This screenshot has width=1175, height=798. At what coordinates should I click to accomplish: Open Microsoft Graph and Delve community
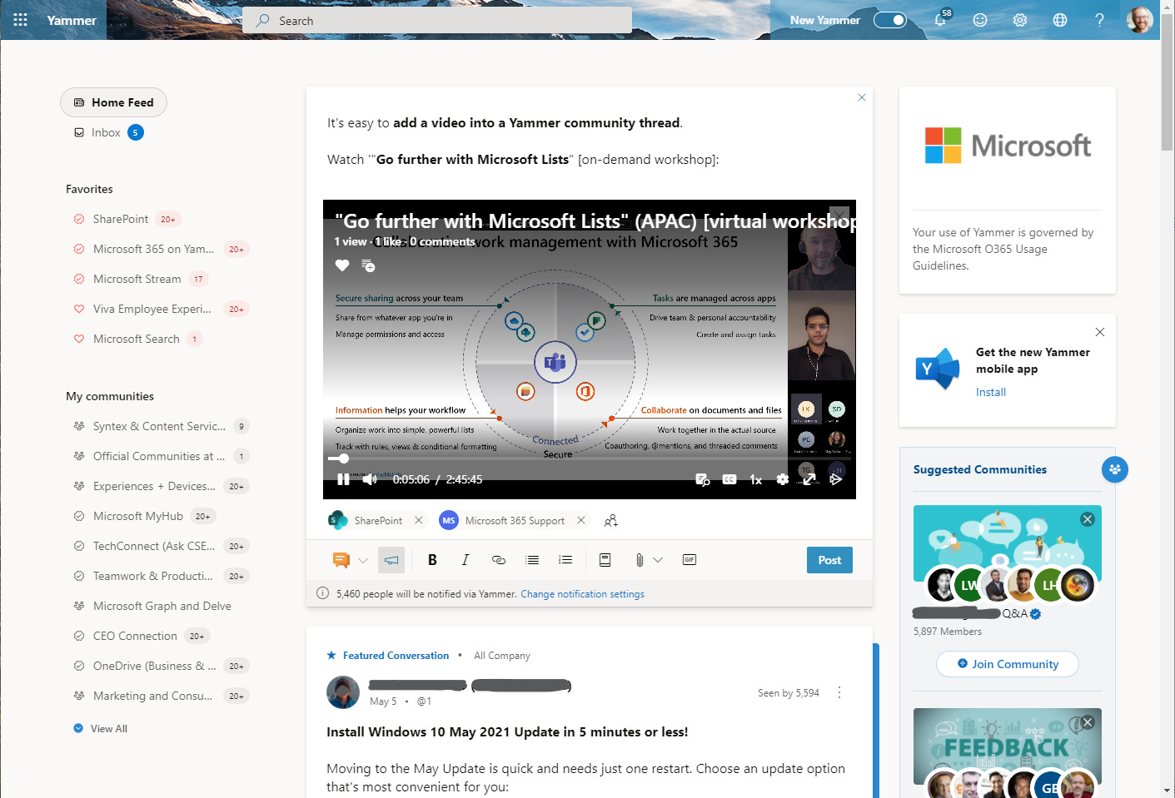pos(162,606)
